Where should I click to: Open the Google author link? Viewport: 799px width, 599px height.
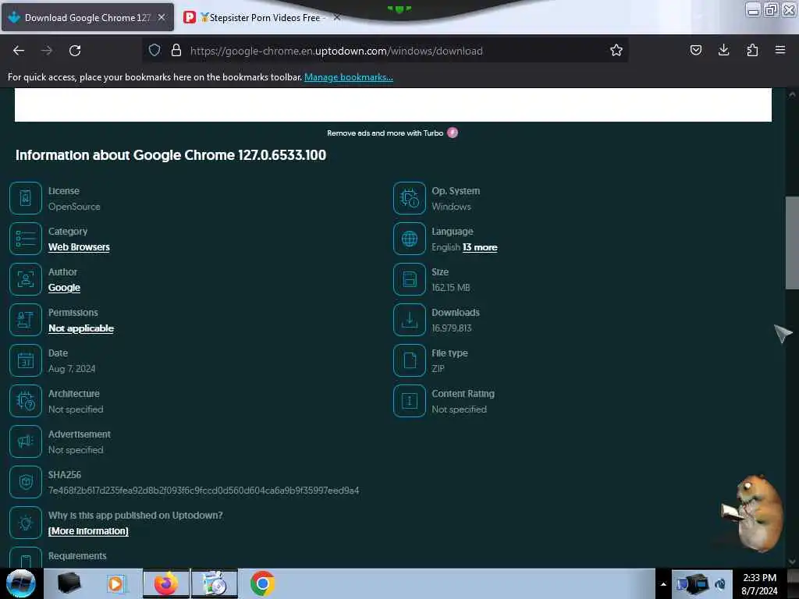64,288
